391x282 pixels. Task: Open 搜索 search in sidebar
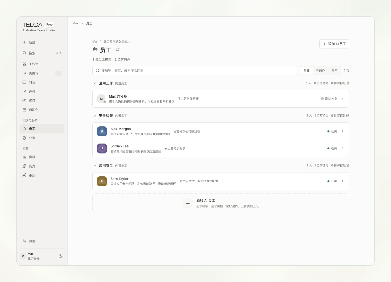point(42,53)
